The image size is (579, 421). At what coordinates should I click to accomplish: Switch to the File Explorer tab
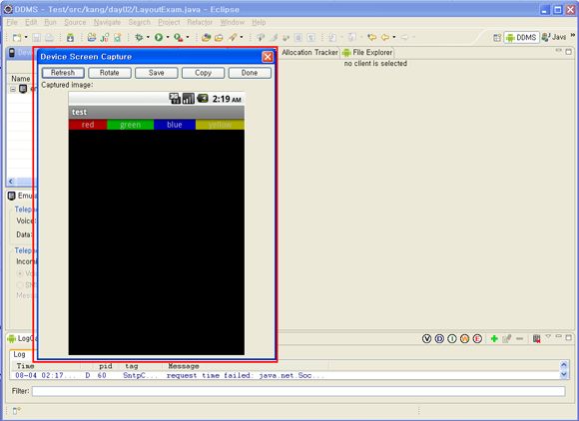tap(367, 53)
